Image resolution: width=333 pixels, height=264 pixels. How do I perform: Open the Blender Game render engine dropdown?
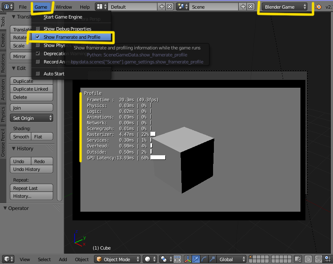tap(284, 7)
